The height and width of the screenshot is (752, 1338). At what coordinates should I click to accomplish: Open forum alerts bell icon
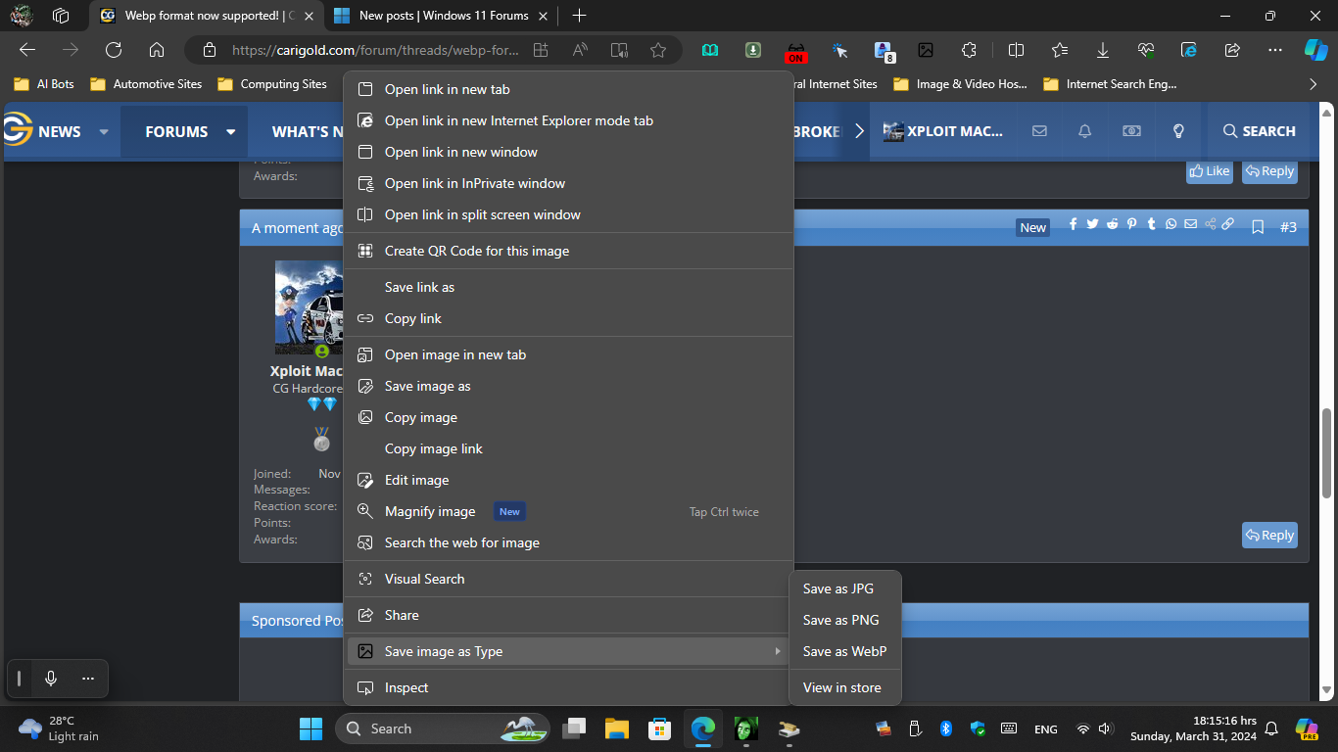[x=1085, y=131]
